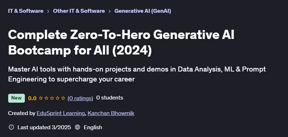This screenshot has height=137, width=288.
Task: Open the (0 ratings) link
Action: (81, 98)
